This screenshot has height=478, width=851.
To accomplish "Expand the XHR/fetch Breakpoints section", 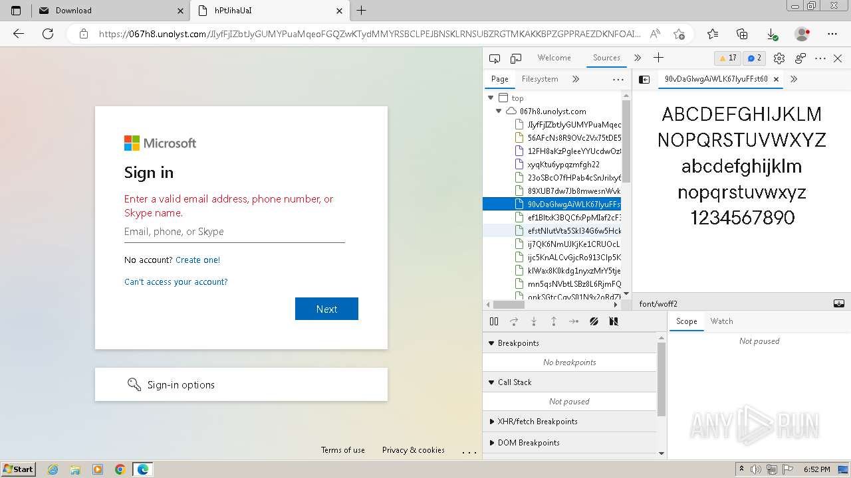I will (x=491, y=422).
